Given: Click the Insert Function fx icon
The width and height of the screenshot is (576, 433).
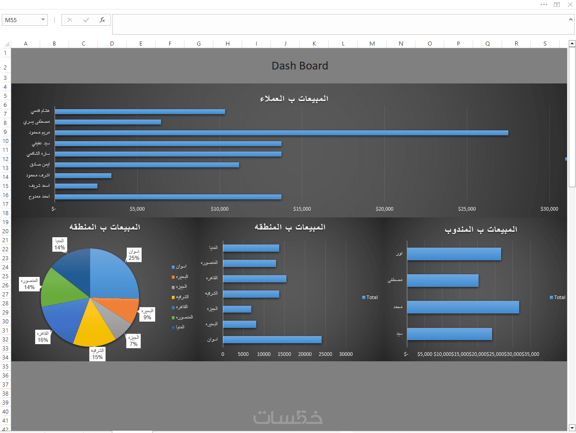Looking at the screenshot, I should coord(102,20).
